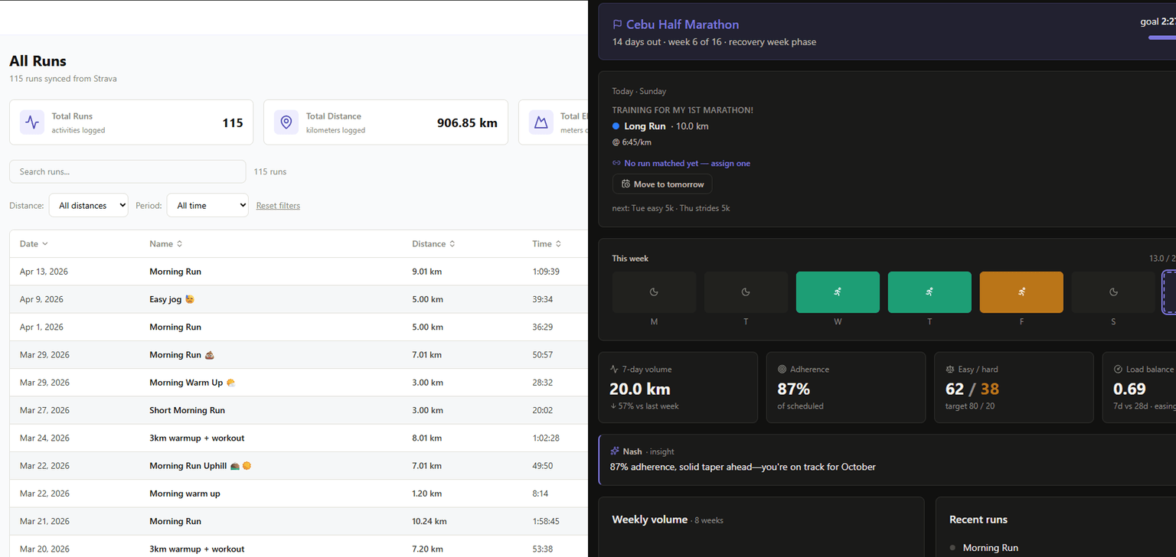This screenshot has height=557, width=1176.
Task: Open the Distance filter dropdown
Action: [89, 205]
